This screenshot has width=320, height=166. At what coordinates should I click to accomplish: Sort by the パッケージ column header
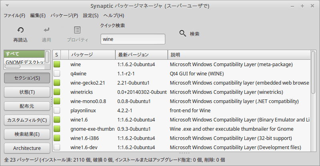92,55
